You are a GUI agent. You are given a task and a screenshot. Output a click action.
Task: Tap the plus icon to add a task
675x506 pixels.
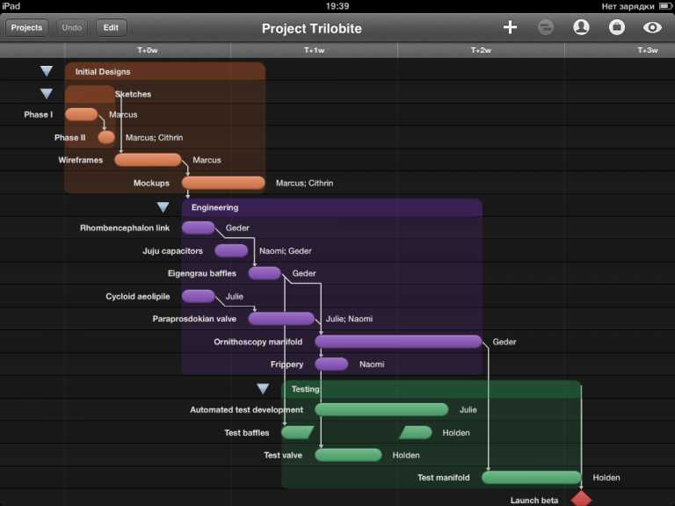click(510, 27)
